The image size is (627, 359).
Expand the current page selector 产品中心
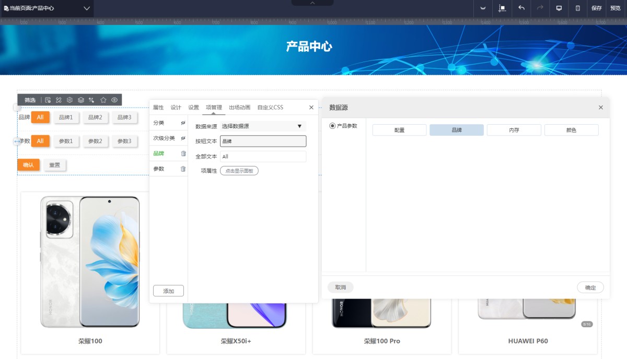(87, 8)
